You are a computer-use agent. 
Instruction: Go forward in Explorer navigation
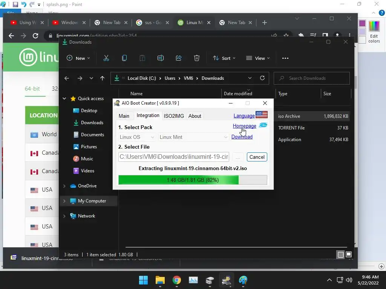point(80,78)
